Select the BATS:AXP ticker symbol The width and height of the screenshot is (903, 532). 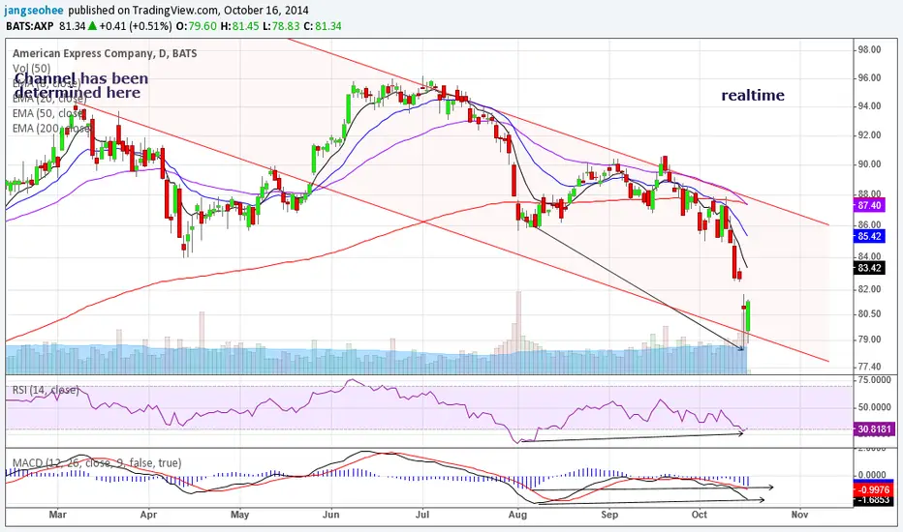(29, 26)
